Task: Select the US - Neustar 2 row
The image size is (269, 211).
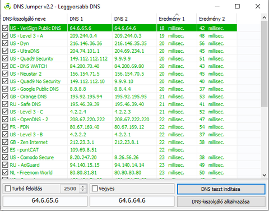Action: point(119,74)
